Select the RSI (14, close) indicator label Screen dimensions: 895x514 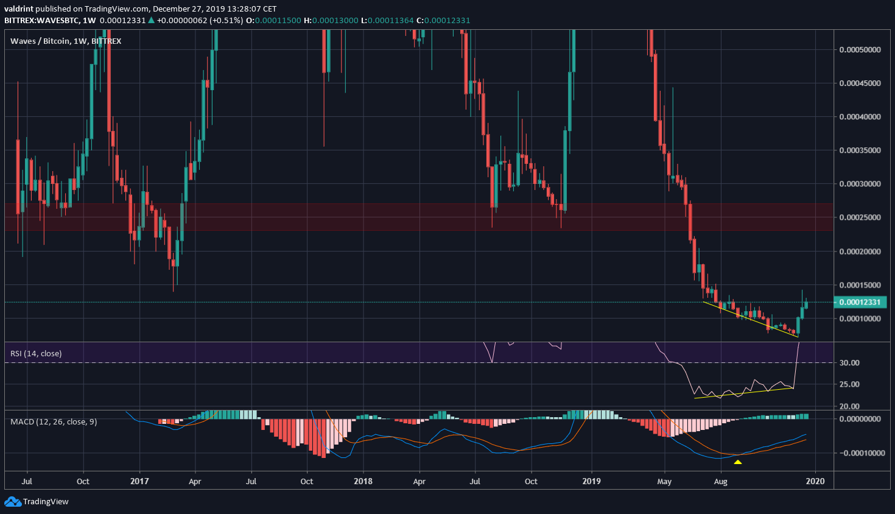[37, 353]
